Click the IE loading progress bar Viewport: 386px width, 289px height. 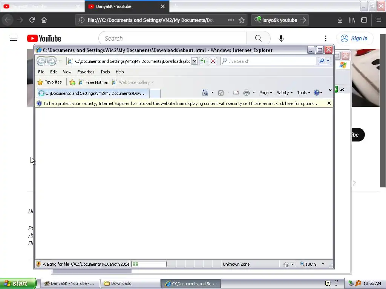[149, 264]
